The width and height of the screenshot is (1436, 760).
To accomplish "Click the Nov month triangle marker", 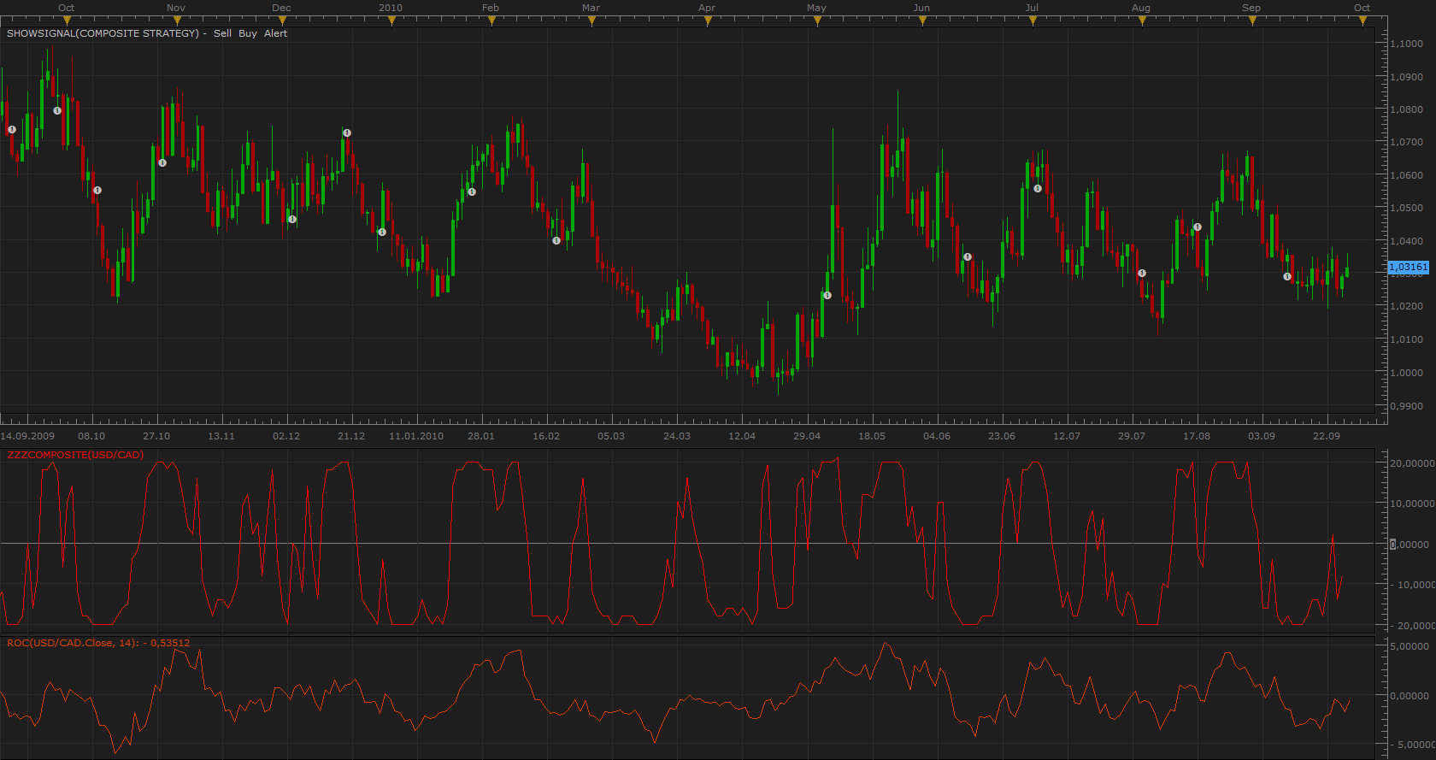I will click(x=176, y=21).
